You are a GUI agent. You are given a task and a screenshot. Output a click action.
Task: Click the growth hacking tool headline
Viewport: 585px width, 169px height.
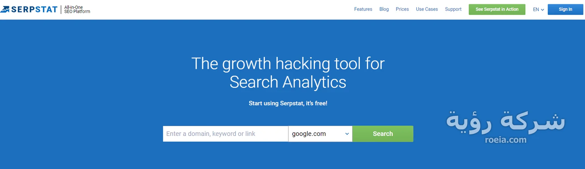coord(288,72)
